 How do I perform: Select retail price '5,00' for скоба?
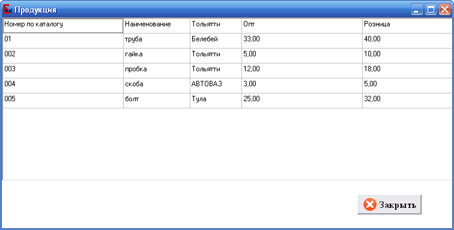(407, 86)
